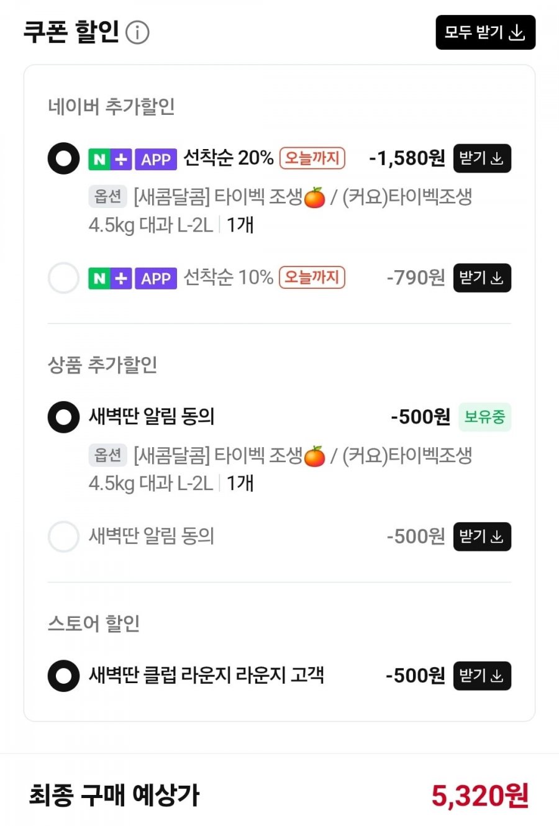Tap the 오늘까지 tag on 20% coupon

312,158
